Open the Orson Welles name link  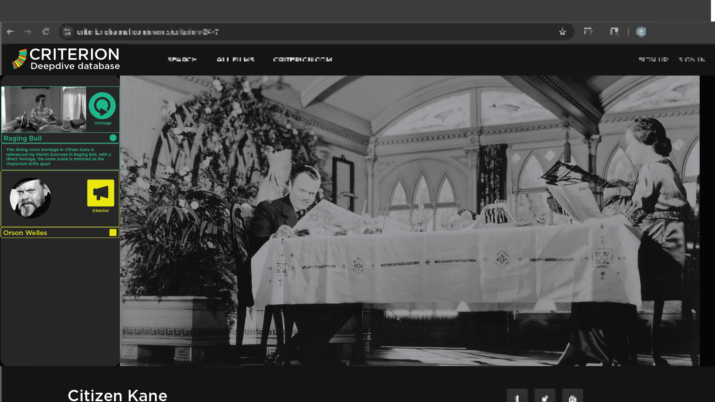click(x=25, y=233)
